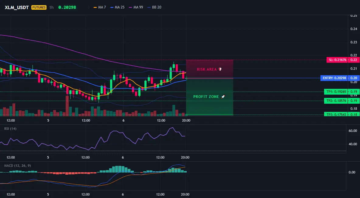The image size is (360, 198).
Task: Click the FUTURES badge
Action: (x=39, y=7)
